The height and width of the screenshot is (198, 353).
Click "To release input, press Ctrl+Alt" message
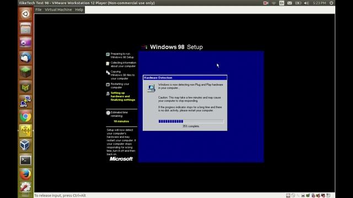pyautogui.click(x=60, y=196)
